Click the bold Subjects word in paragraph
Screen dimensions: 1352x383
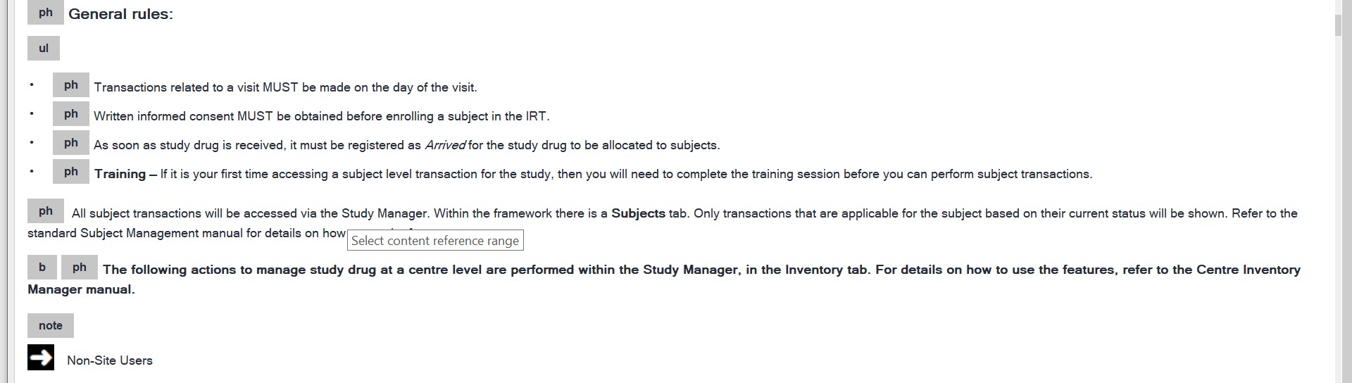[638, 213]
